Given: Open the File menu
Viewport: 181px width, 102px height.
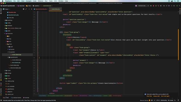Looking at the screenshot, I should point(14,1).
